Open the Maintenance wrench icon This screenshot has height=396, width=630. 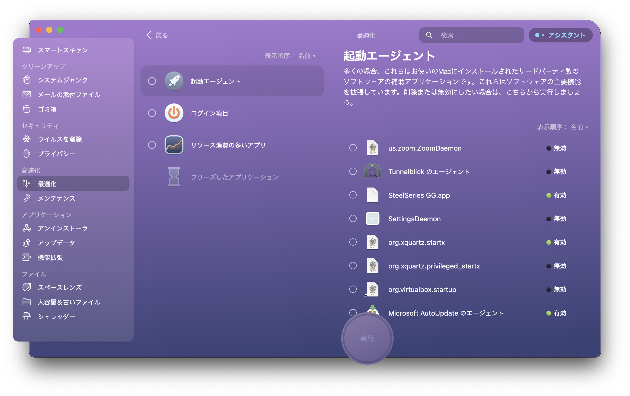point(27,198)
